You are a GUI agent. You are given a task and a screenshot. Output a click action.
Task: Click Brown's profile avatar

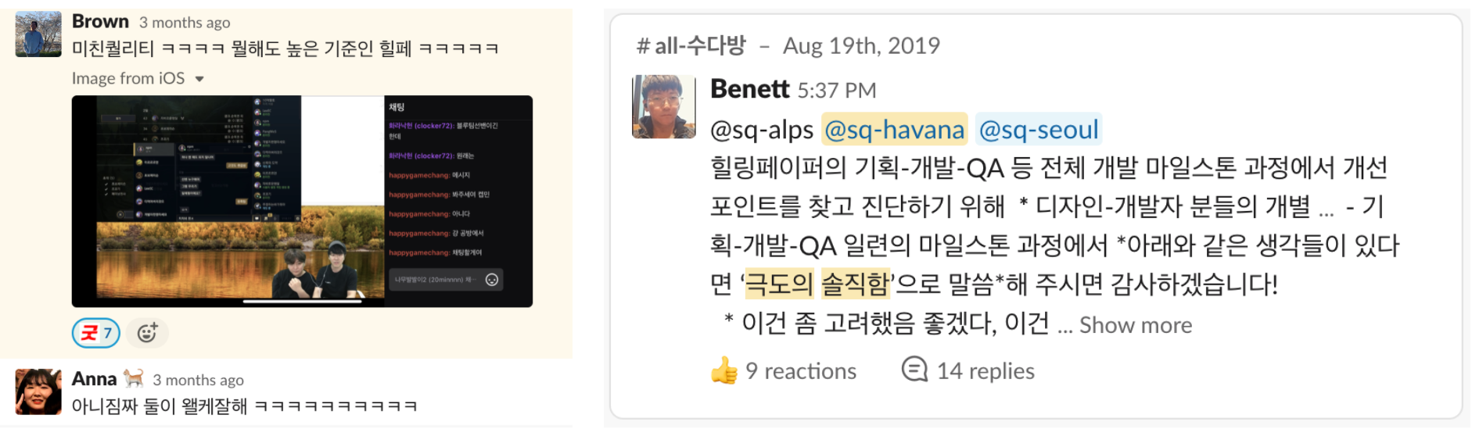(38, 34)
